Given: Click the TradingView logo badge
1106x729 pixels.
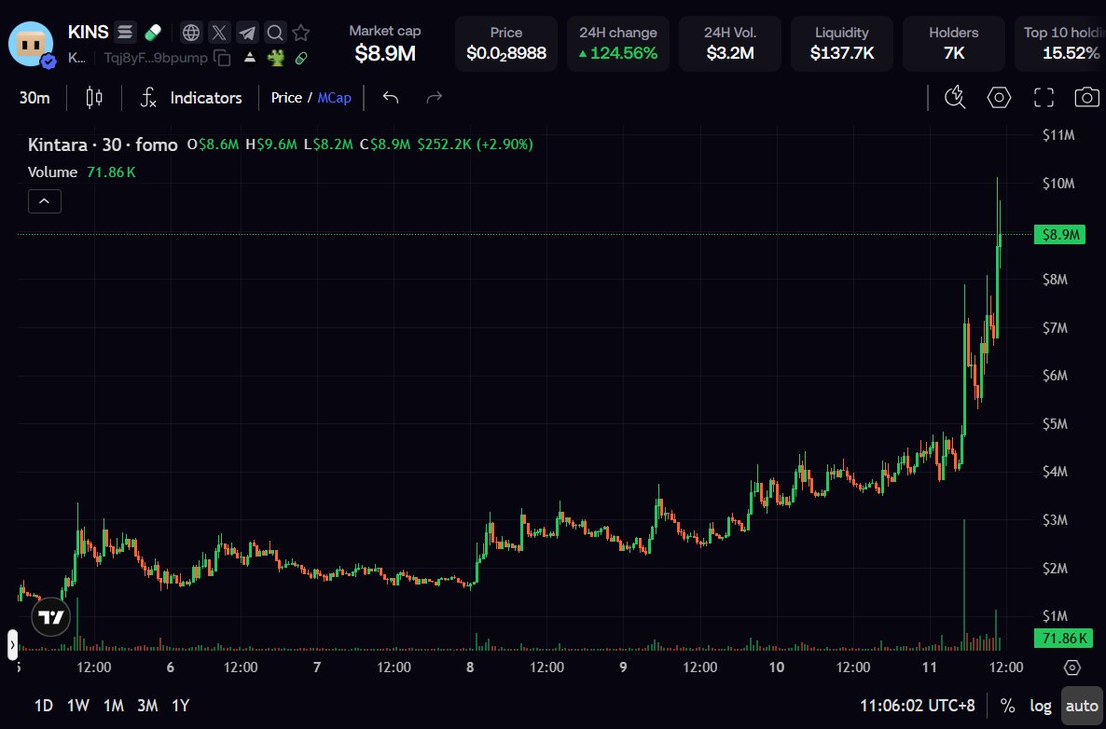Looking at the screenshot, I should pos(50,618).
